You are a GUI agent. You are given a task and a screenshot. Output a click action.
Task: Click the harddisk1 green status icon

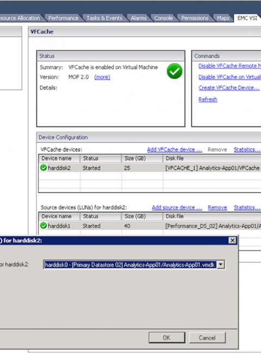pos(43,225)
